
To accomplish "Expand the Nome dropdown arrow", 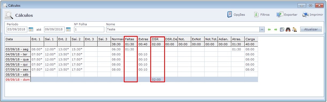I will tap(262, 29).
